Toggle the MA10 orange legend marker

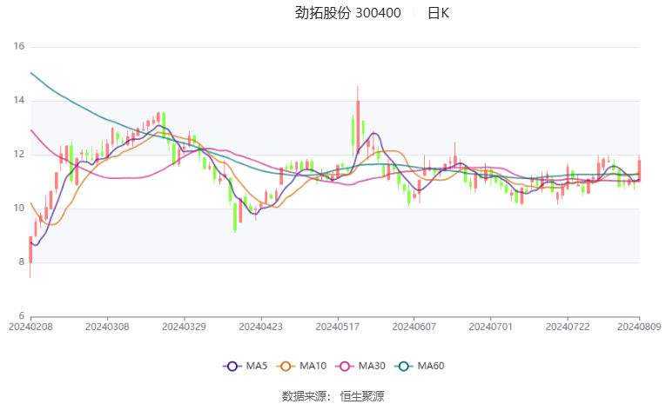286,366
